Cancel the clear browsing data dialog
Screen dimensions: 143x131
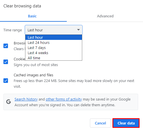[100, 123]
